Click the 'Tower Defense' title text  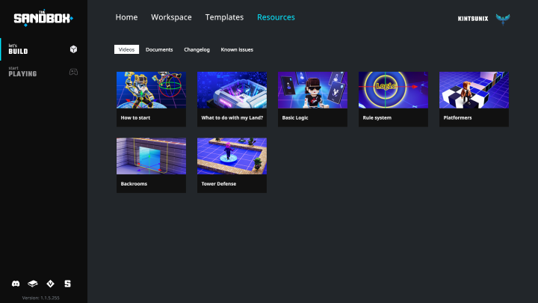[x=218, y=183]
